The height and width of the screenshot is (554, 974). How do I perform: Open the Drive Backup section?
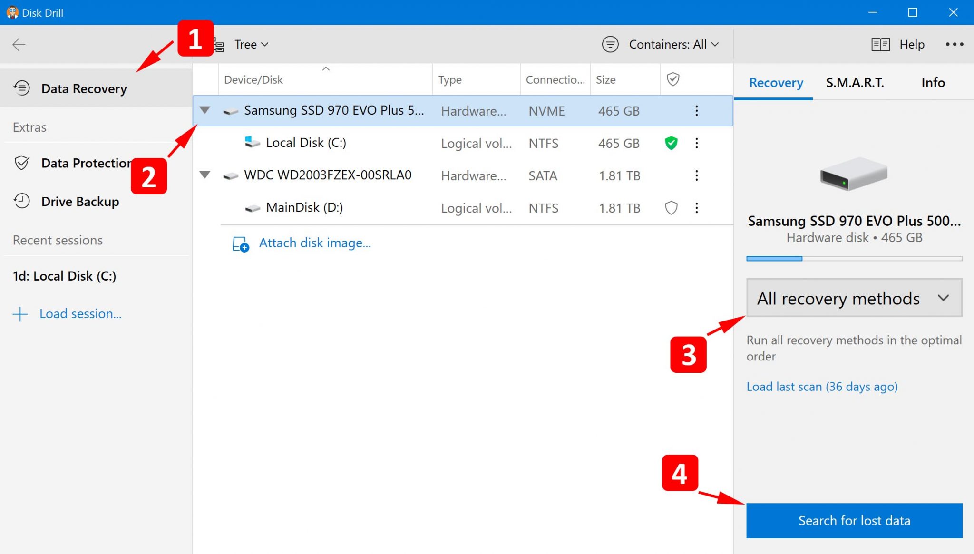coord(79,201)
